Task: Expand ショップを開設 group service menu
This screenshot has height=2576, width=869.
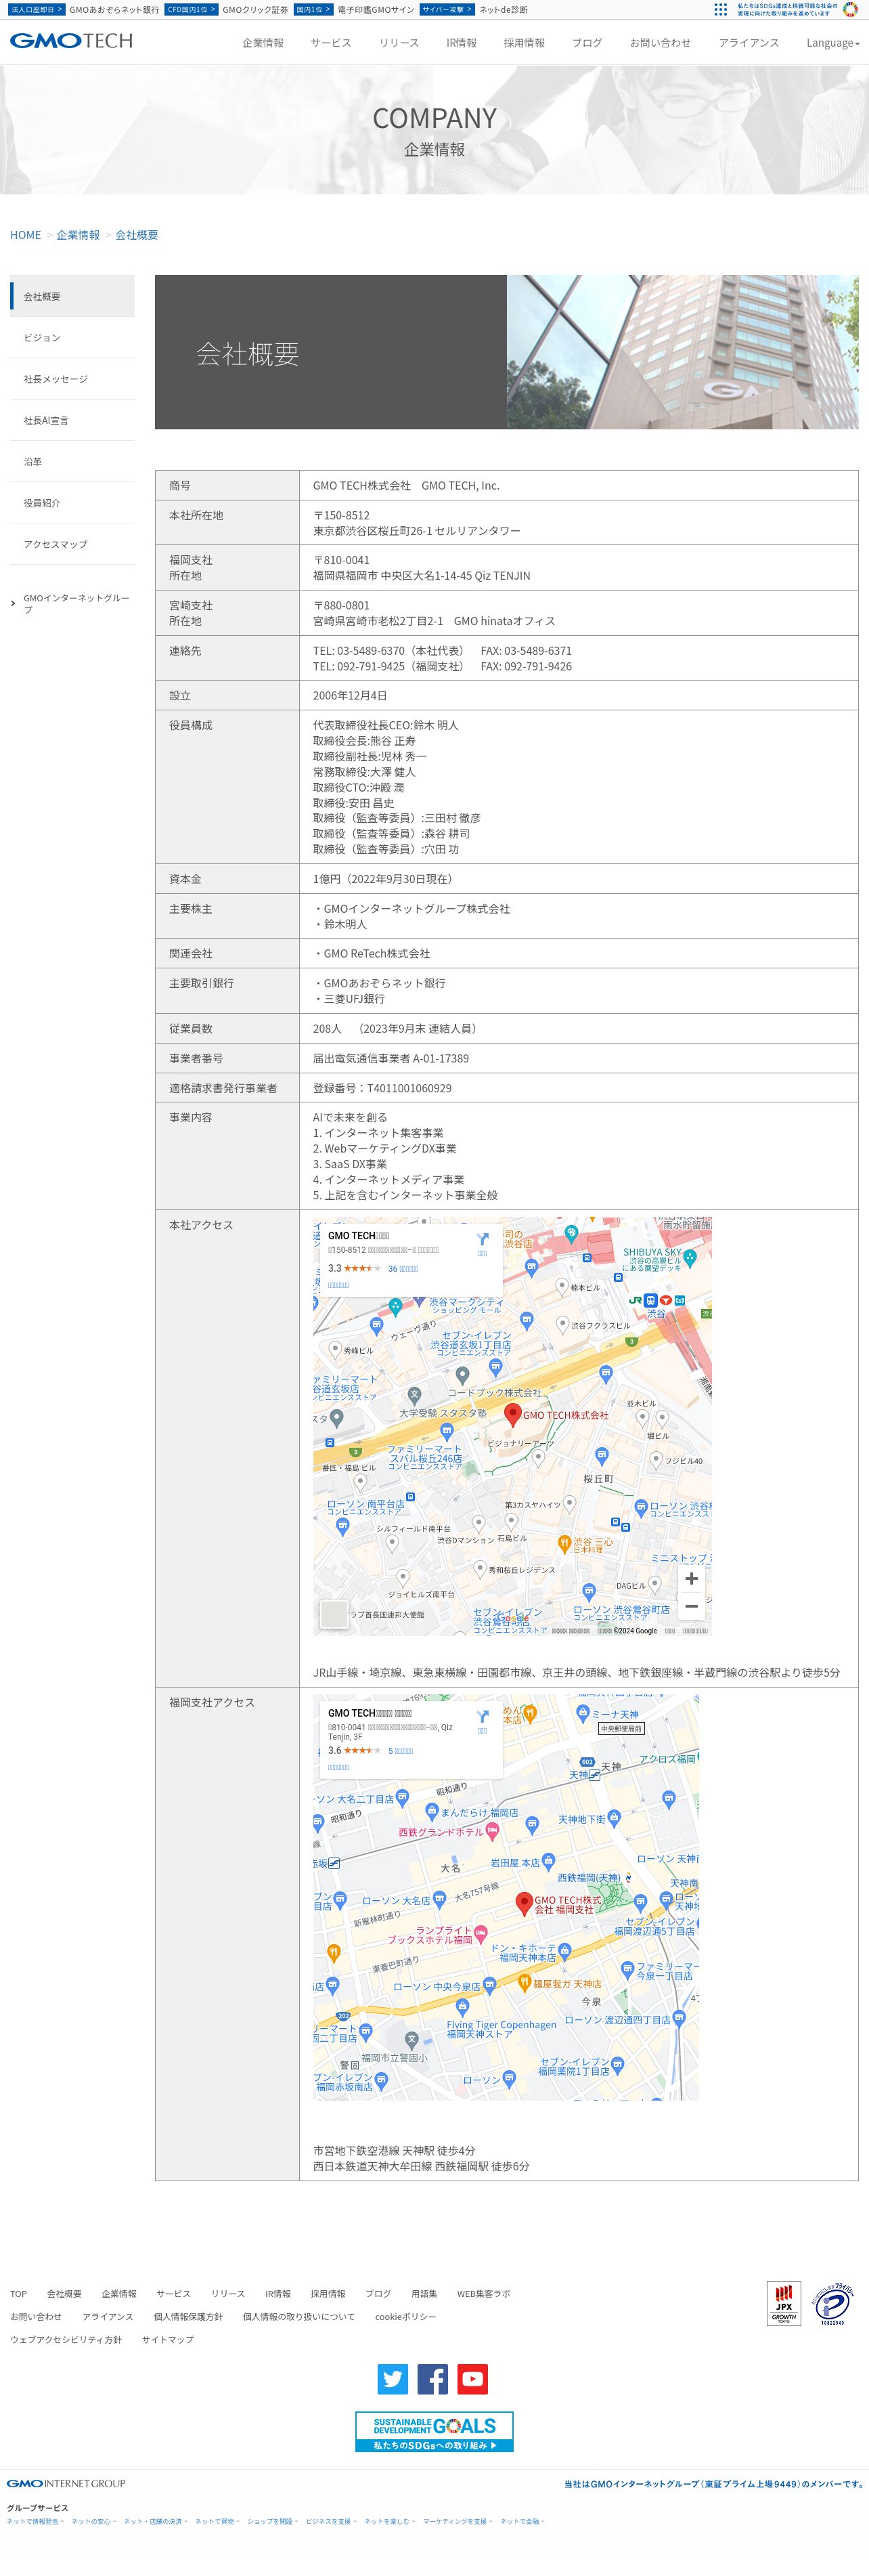Action: pyautogui.click(x=273, y=2521)
